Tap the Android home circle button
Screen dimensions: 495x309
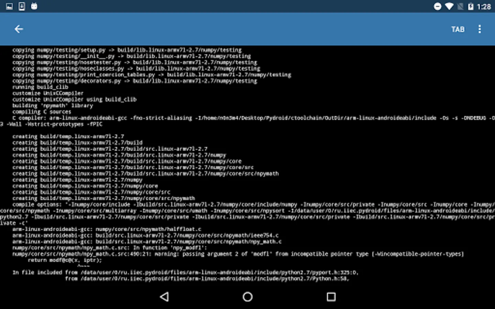point(247,297)
